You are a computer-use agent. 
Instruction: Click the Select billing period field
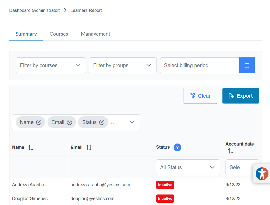[199, 65]
